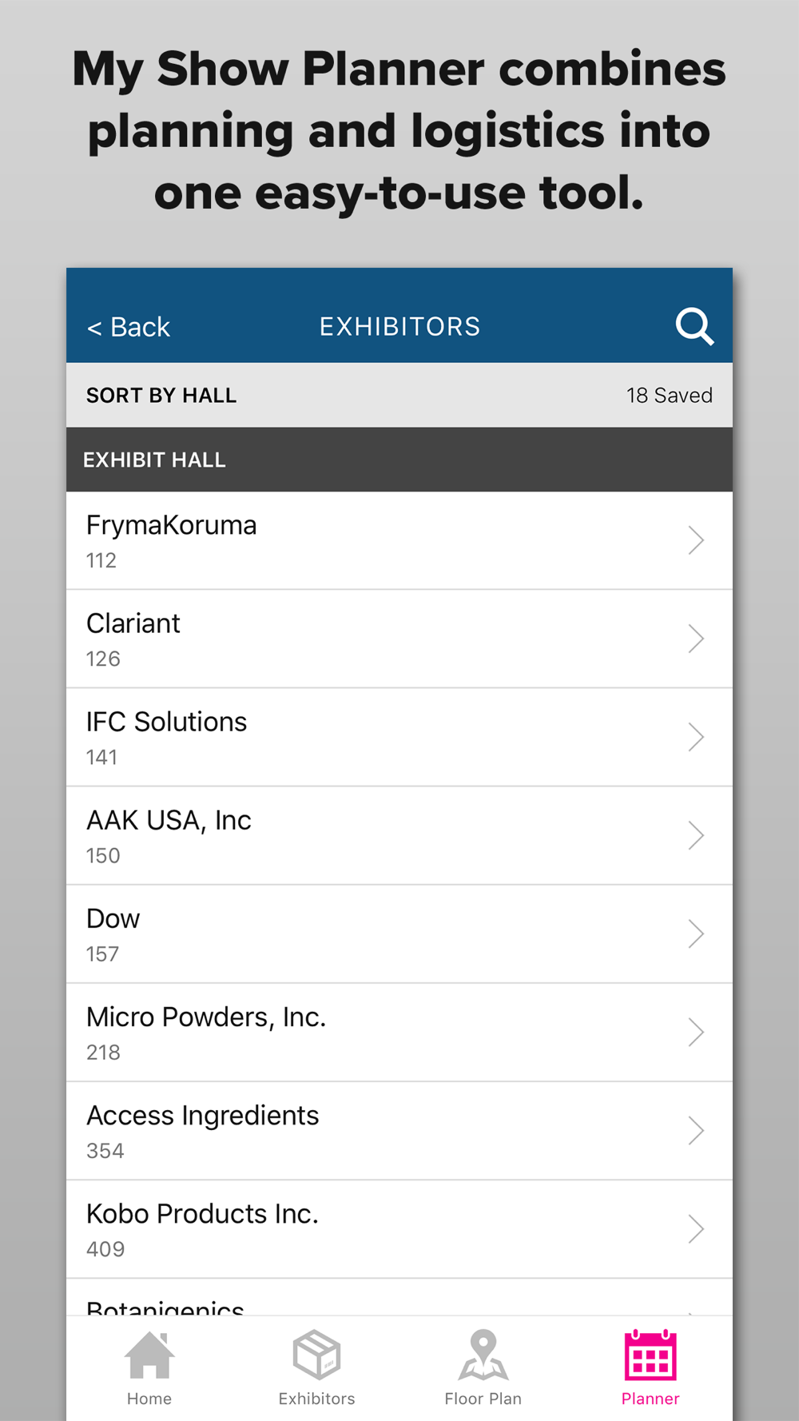Open AAK USA, Inc chevron
This screenshot has height=1421, width=799.
pos(696,835)
